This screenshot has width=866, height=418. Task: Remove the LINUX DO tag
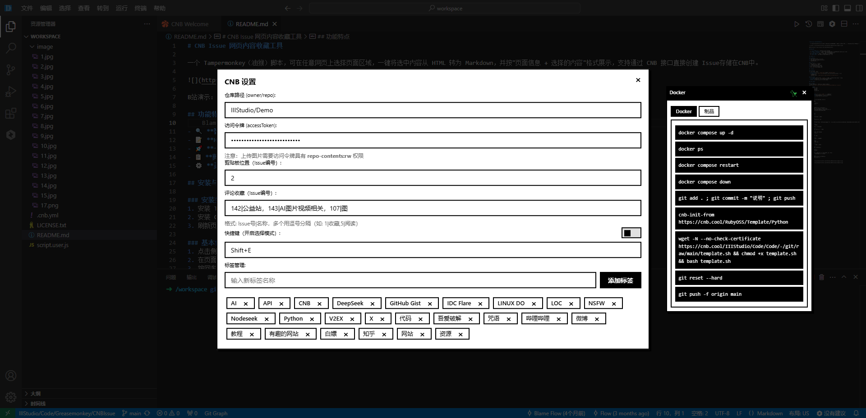click(534, 304)
